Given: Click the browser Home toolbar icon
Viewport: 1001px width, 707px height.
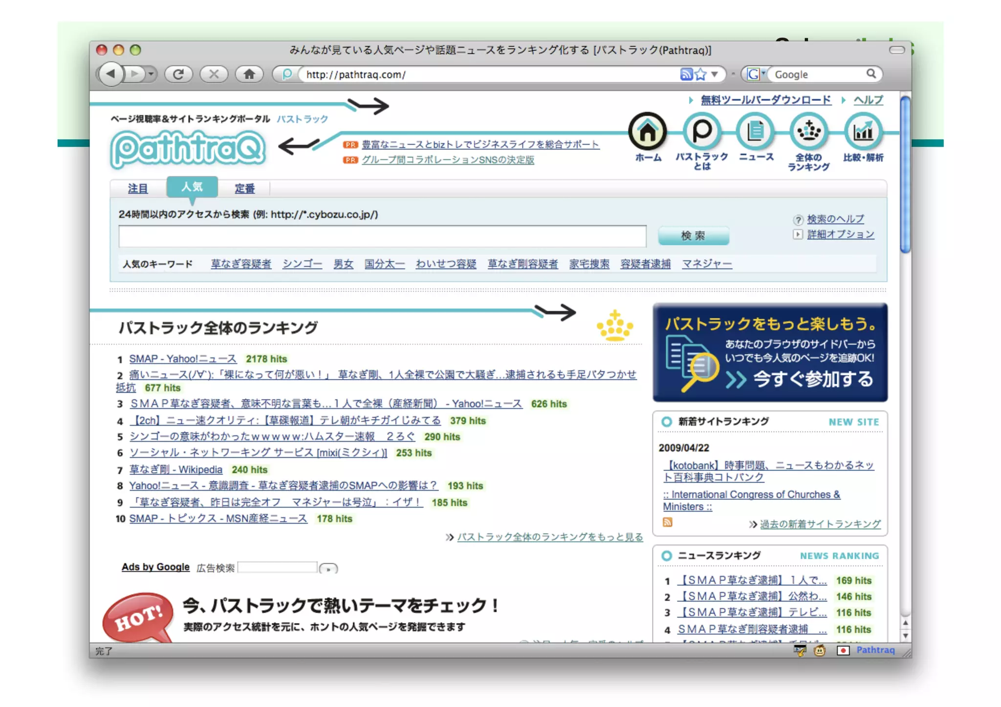Looking at the screenshot, I should coord(249,74).
